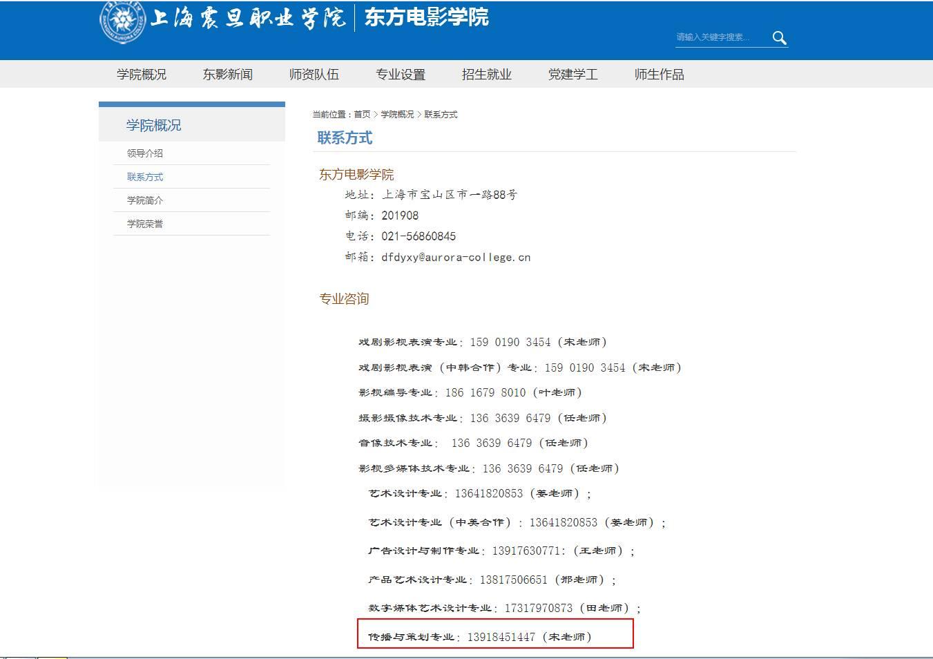Open 领导介绍 in the sidebar
The image size is (933, 659).
[x=145, y=153]
